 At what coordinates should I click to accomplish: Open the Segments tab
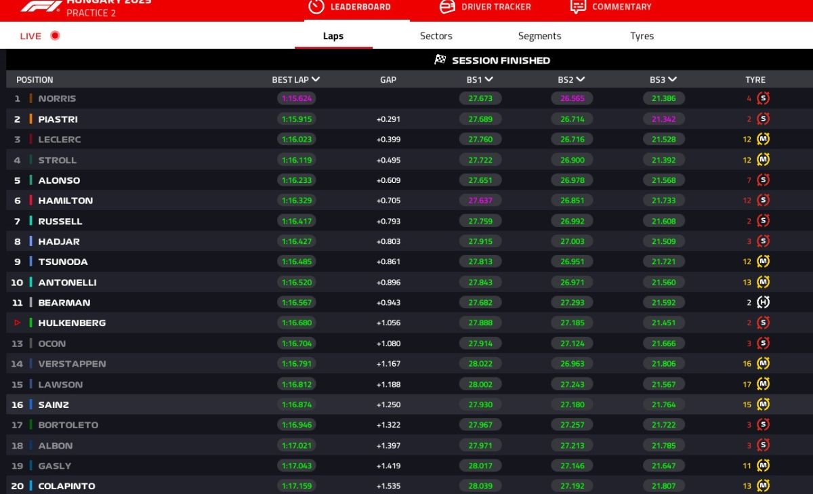[539, 36]
